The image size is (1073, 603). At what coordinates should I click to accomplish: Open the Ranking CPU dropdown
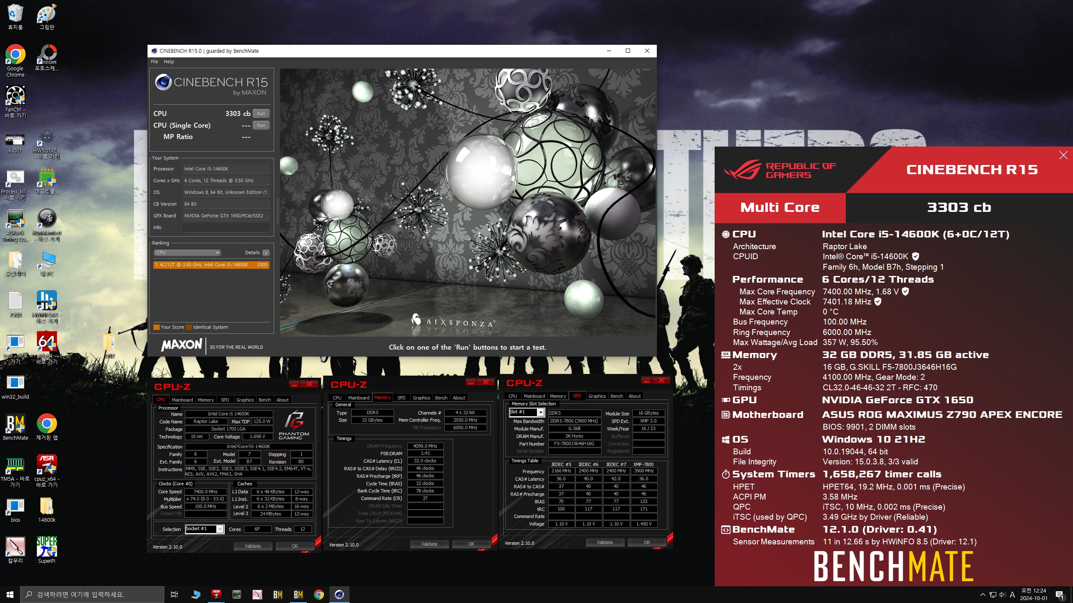click(x=187, y=253)
